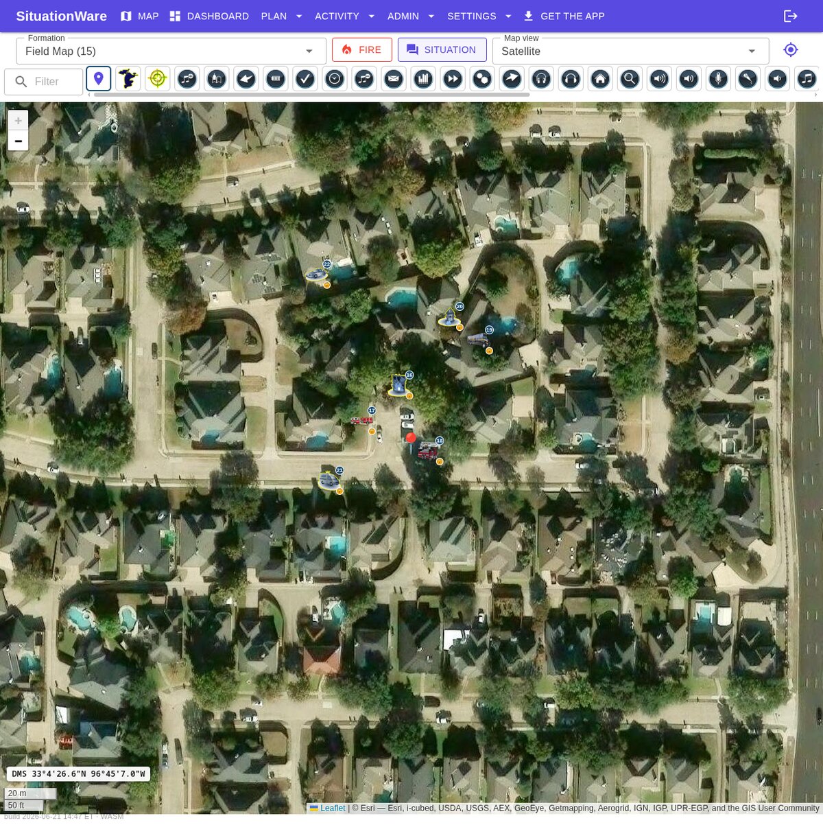The width and height of the screenshot is (823, 825).
Task: Click the locate-me crosshair icon
Action: [x=791, y=50]
